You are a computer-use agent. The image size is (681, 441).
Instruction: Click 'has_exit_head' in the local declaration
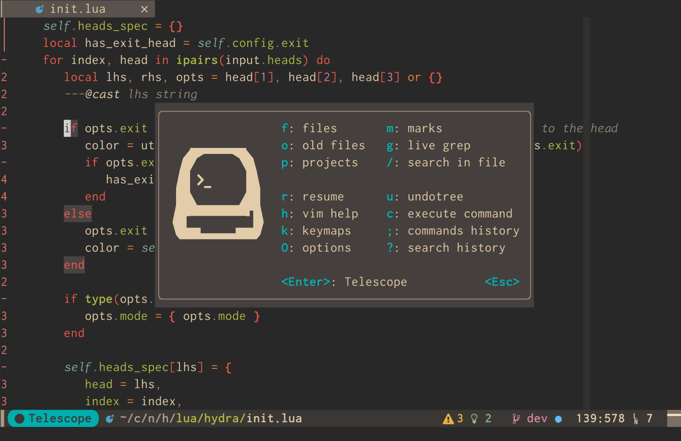[130, 43]
